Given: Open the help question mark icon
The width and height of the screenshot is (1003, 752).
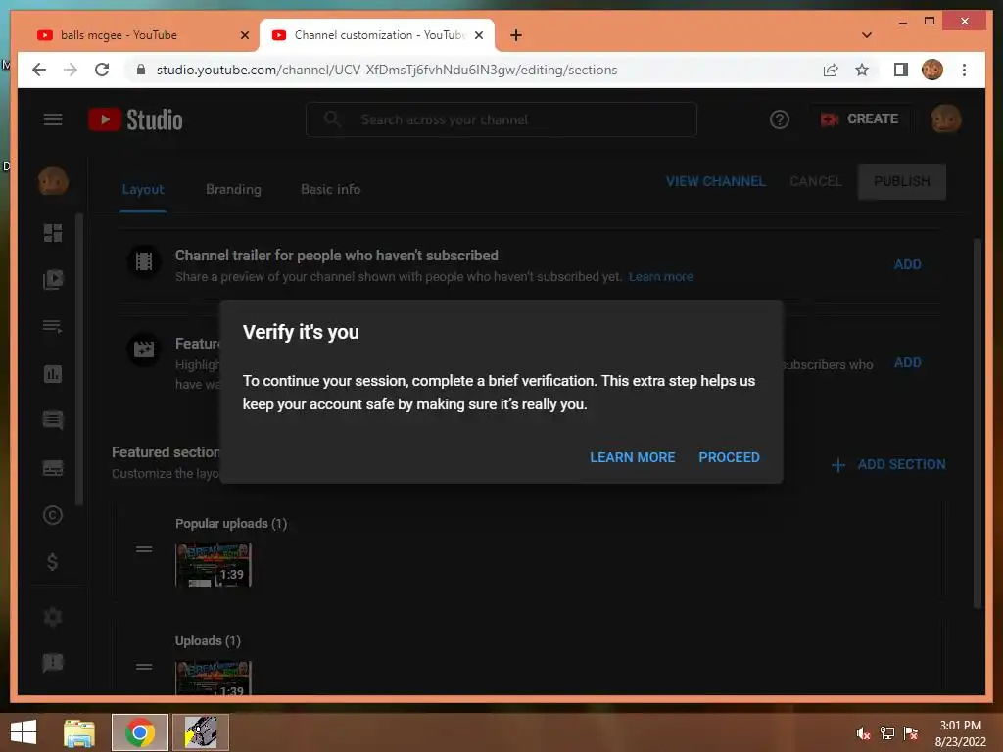Looking at the screenshot, I should 779,119.
